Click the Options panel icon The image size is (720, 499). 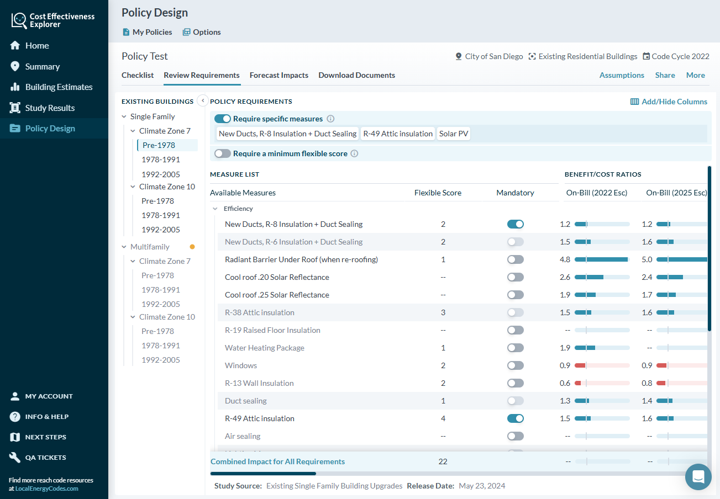coord(186,32)
